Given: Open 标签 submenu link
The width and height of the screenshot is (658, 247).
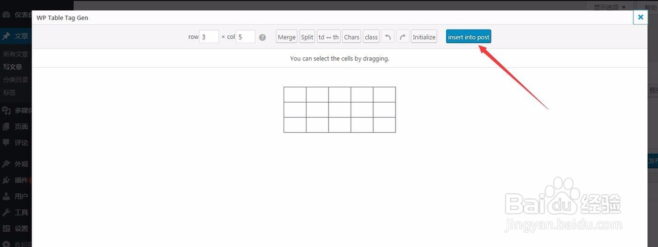Looking at the screenshot, I should [9, 93].
